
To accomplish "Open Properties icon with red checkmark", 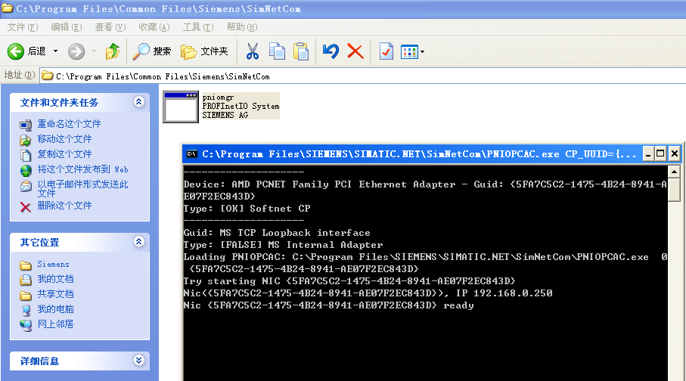I will tap(386, 51).
